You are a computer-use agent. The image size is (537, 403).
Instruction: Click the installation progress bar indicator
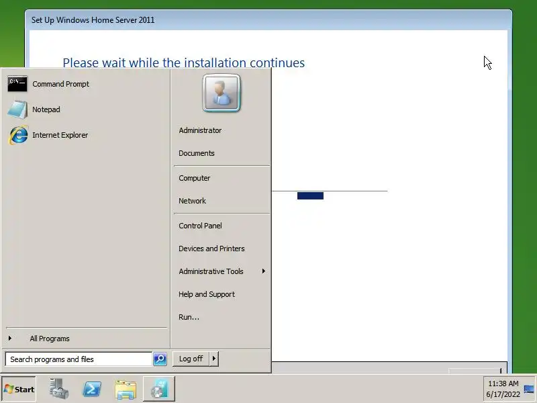point(310,195)
